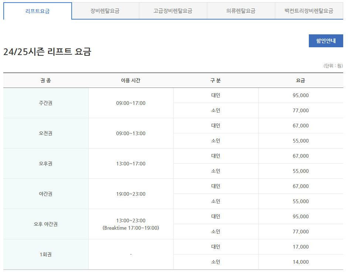
Task: Click the 야간권 대인 price 67,000
Action: 301,186
